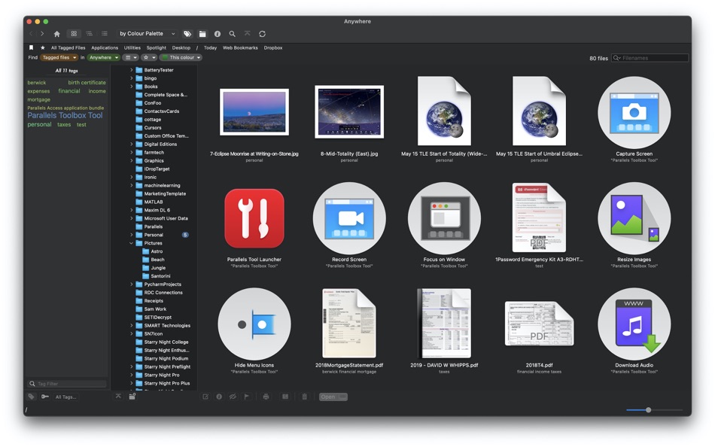Click the go-to-top arrow in toolbar

point(247,33)
